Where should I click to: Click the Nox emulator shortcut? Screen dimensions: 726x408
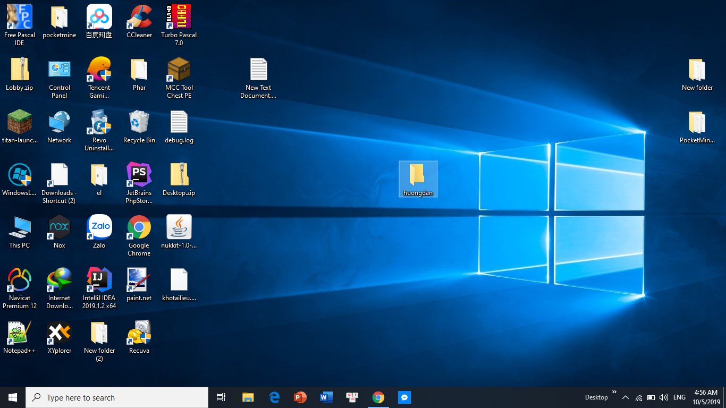tap(59, 227)
